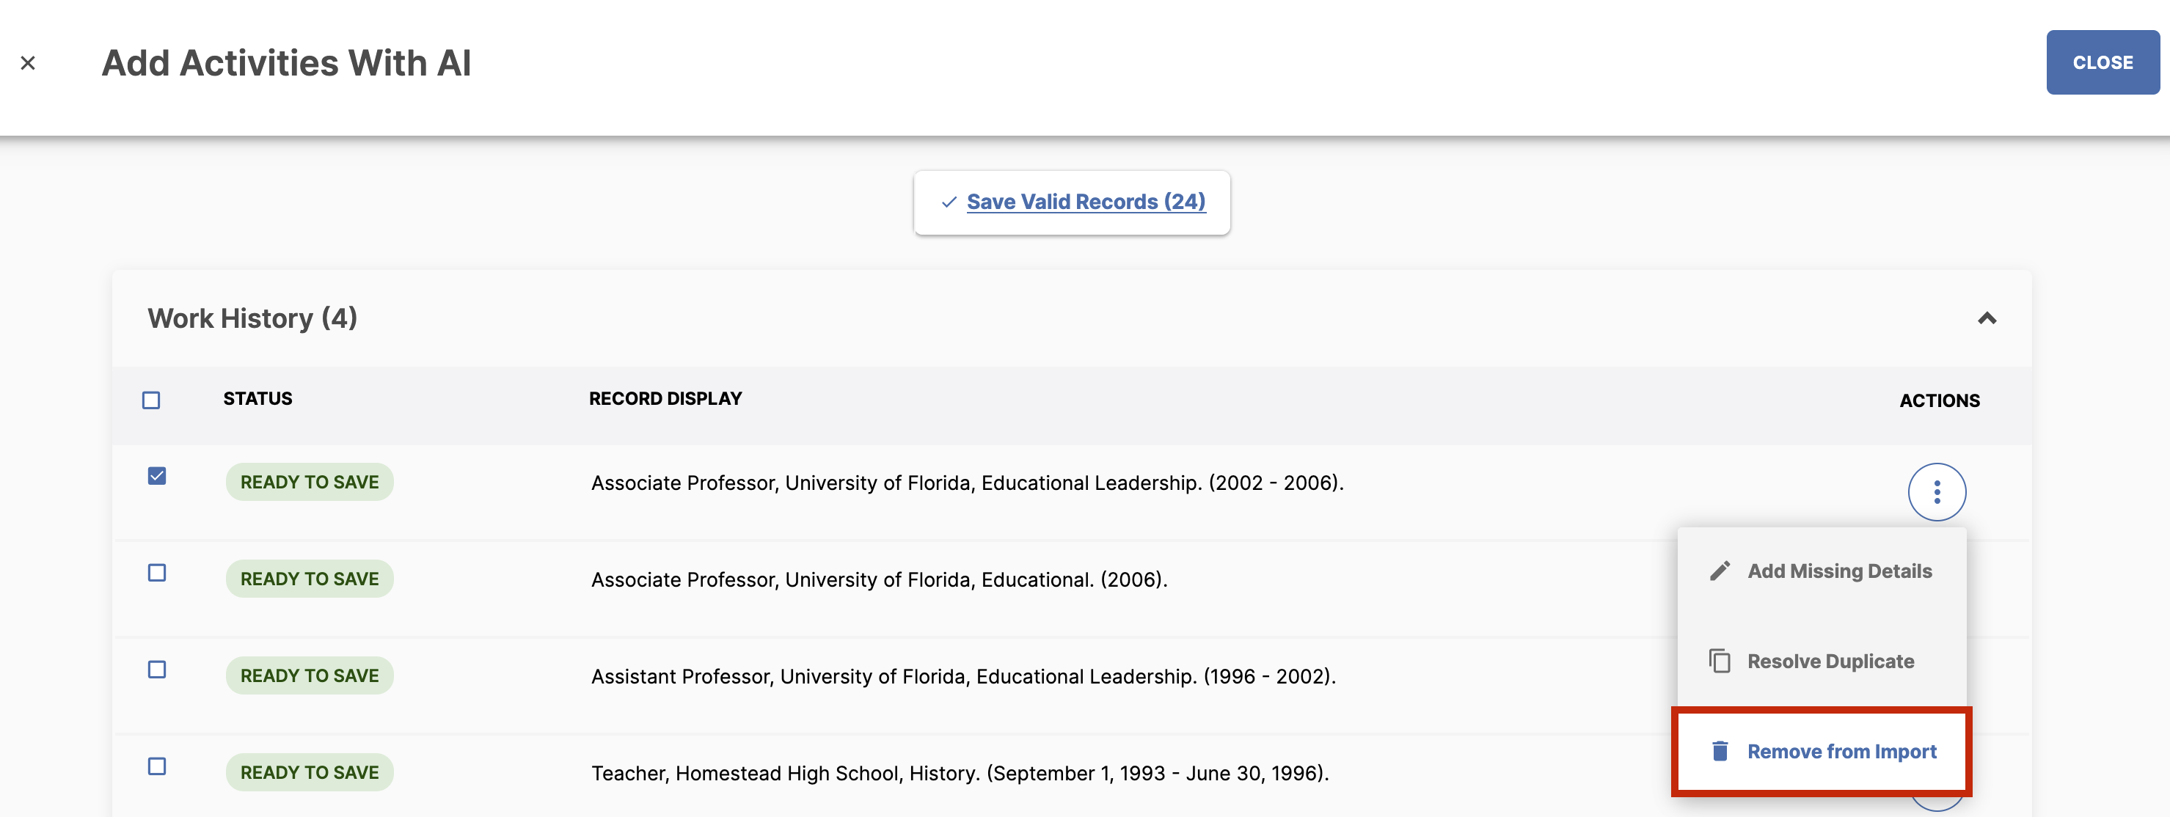The height and width of the screenshot is (817, 2170).
Task: Collapse the Work History section chevron
Action: tap(1987, 318)
